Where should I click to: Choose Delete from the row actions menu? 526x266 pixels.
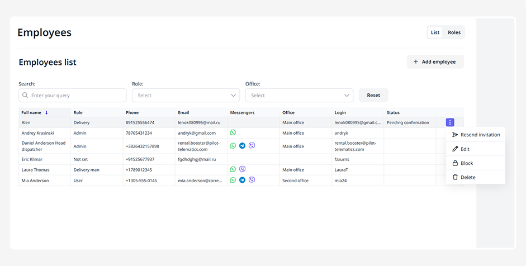pos(467,177)
